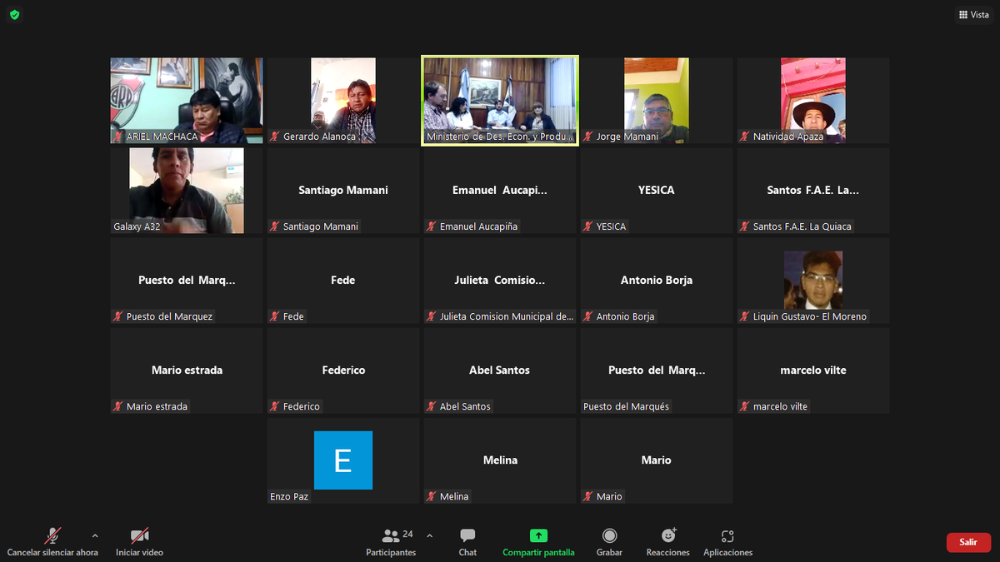The height and width of the screenshot is (562, 1000).
Task: Click muted mic icon beside Julieta Comision Municipal
Action: click(x=432, y=316)
